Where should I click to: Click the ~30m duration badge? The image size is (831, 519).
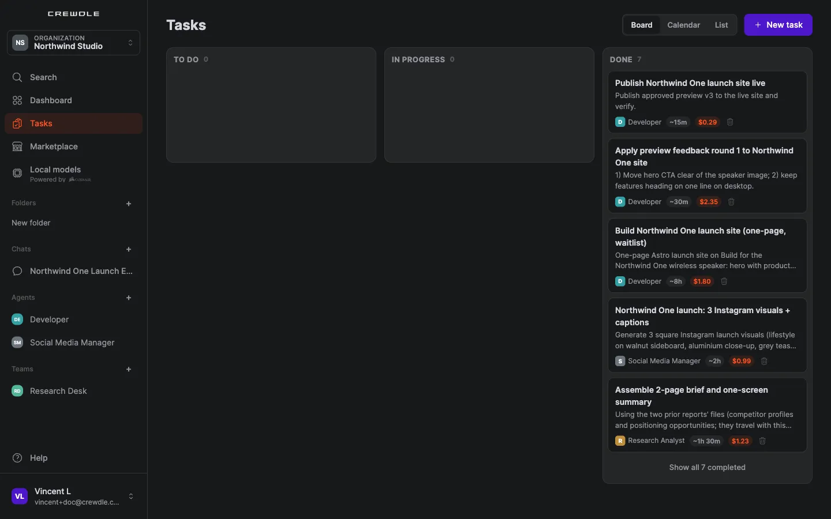point(679,202)
